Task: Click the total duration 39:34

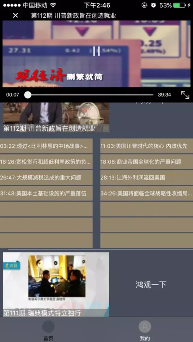Action: coord(164,95)
